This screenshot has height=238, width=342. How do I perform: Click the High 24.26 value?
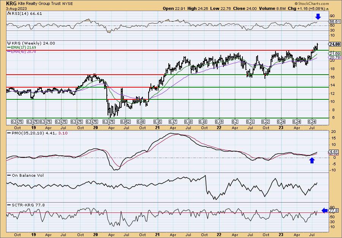tap(198, 8)
